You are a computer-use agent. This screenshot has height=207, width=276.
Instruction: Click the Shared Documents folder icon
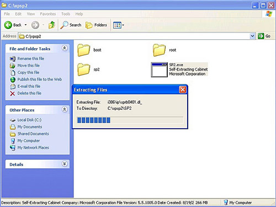coord(13,134)
